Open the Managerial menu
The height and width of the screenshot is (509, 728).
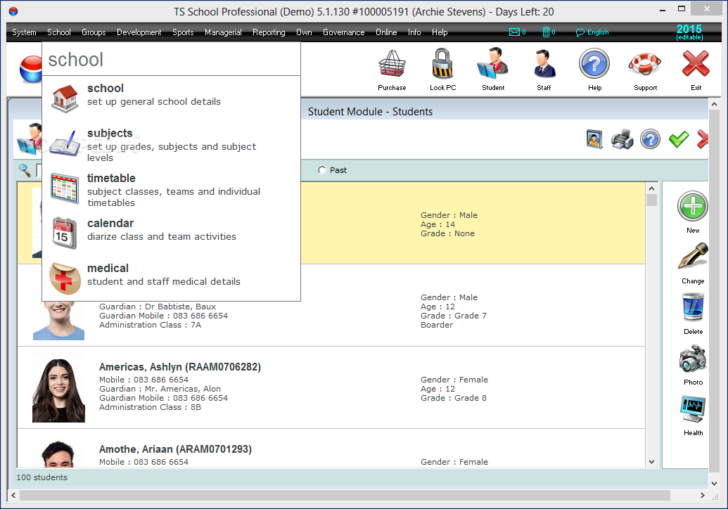[223, 32]
